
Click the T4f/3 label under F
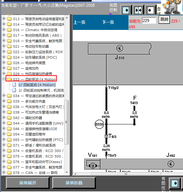click(x=134, y=103)
